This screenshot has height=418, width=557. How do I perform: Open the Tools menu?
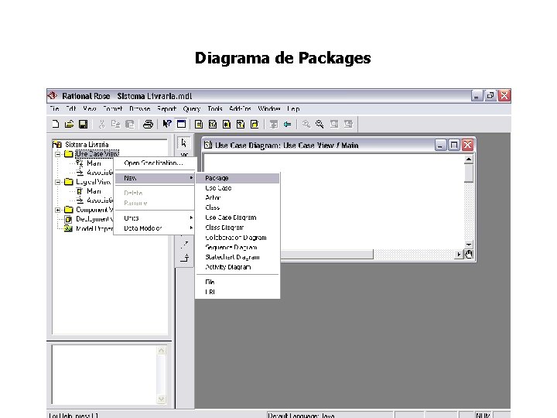[x=215, y=109]
